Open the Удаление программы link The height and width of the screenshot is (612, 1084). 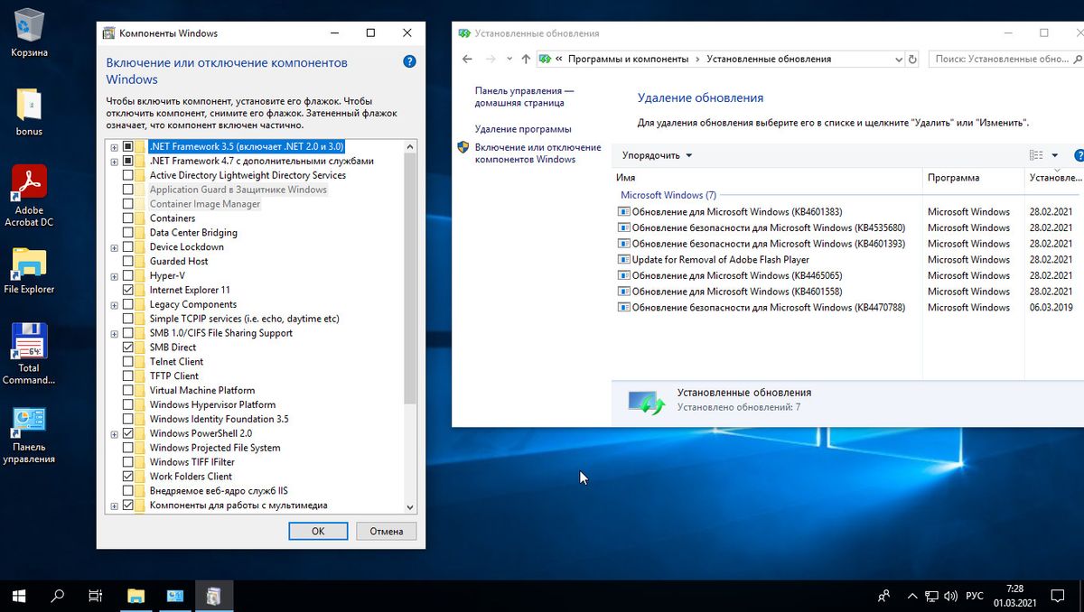(x=523, y=129)
